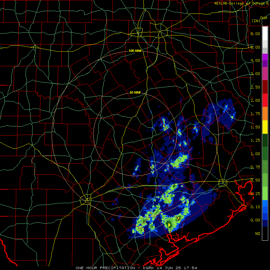Screen dimensions: 270x270
Task: Click the 0.10 legend value
Action: (255, 207)
